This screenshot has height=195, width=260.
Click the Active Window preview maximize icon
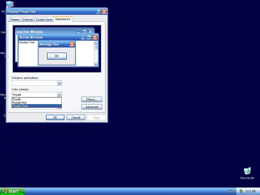[89, 37]
